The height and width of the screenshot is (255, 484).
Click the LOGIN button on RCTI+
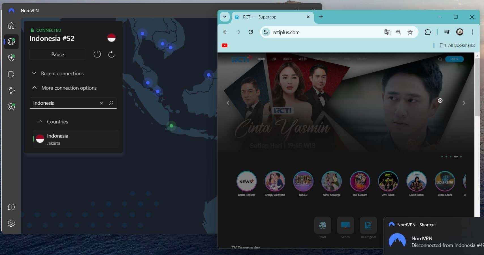pos(454,59)
